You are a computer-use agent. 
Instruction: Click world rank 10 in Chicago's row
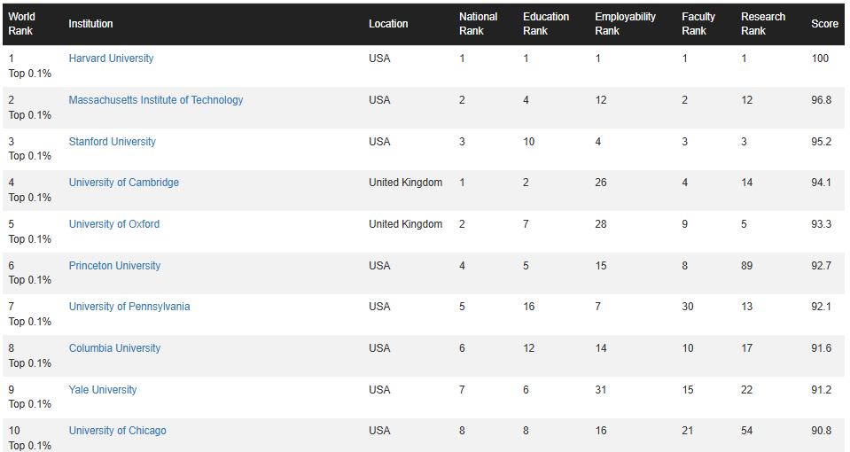pos(14,431)
